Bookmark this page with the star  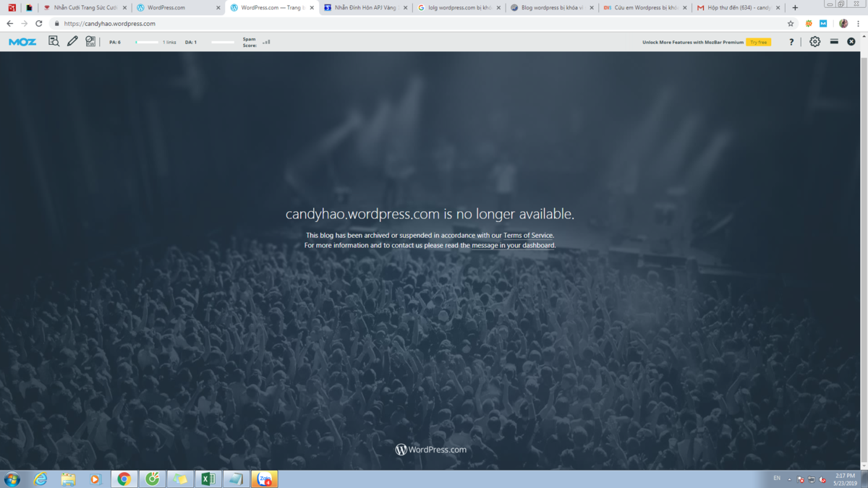(x=791, y=24)
